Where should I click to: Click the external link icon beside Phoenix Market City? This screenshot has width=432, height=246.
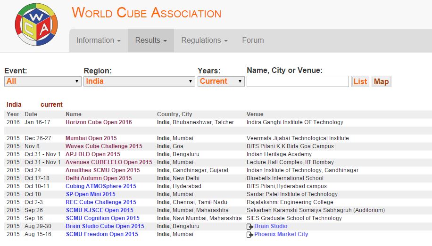coord(250,234)
